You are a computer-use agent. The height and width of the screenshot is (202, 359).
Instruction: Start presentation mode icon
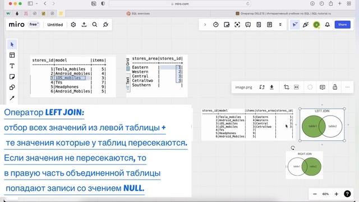pos(248,25)
